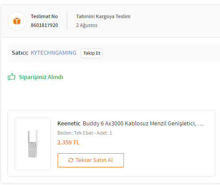Screen dimensions: 220x185
Task: Select the delivery number 8601817920
Action: [x=44, y=25]
